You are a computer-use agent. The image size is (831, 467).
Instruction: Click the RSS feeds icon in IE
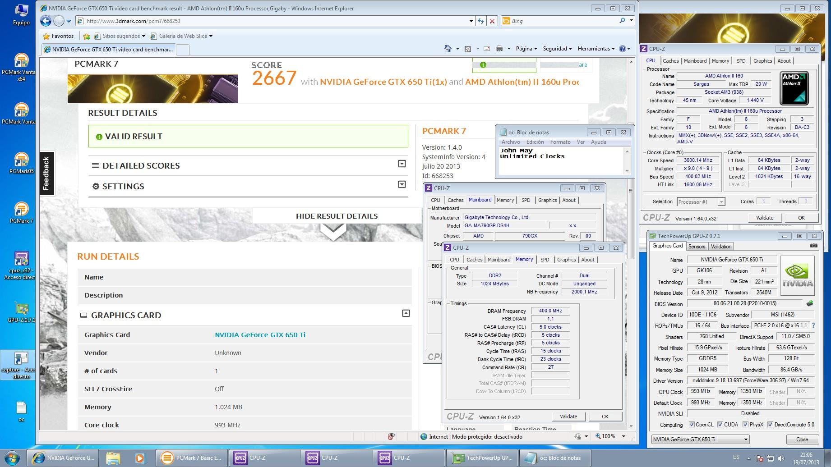coord(468,49)
